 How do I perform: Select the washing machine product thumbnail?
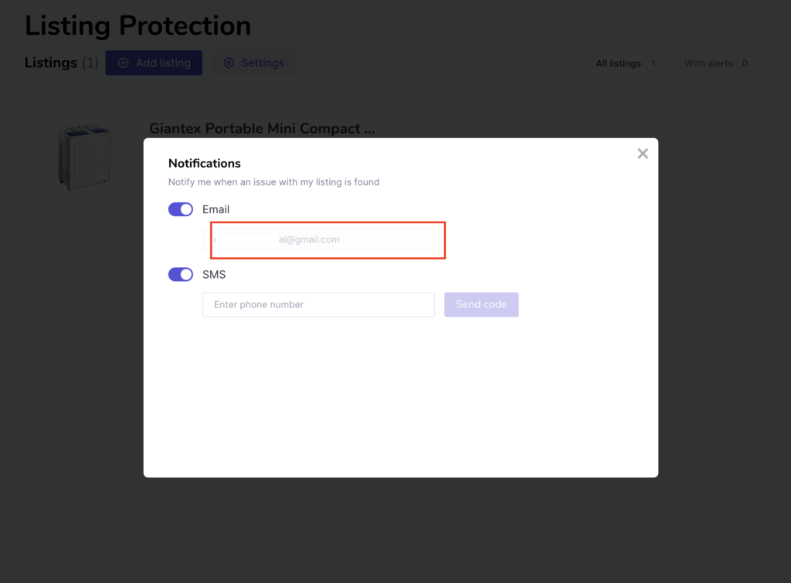pyautogui.click(x=83, y=158)
